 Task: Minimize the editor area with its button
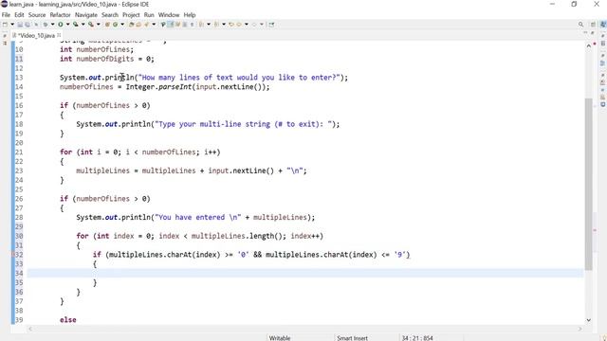point(585,33)
